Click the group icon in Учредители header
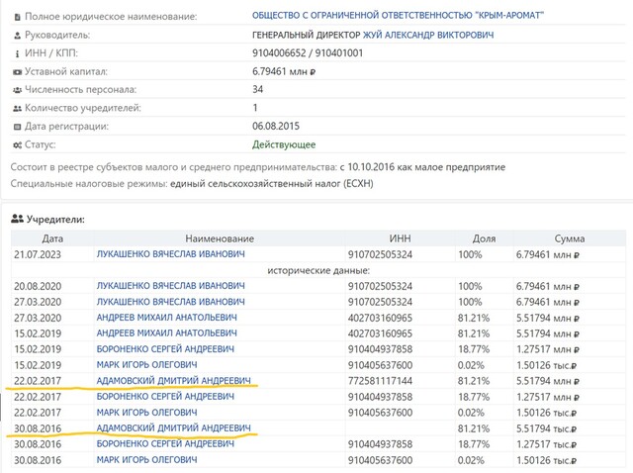 point(17,219)
